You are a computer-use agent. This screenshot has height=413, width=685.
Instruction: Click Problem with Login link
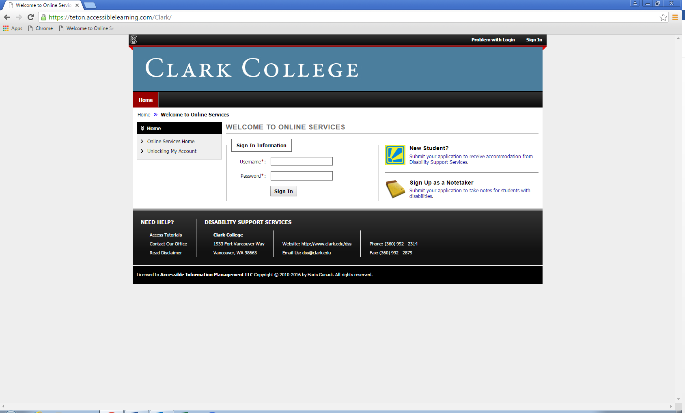[x=493, y=40]
